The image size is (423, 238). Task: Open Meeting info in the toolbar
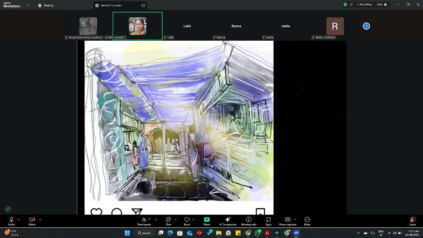pos(249,221)
